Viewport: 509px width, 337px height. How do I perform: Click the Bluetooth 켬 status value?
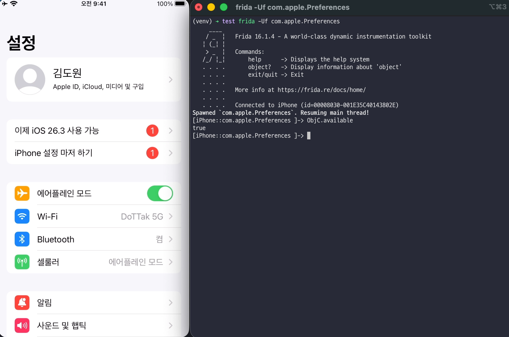159,239
